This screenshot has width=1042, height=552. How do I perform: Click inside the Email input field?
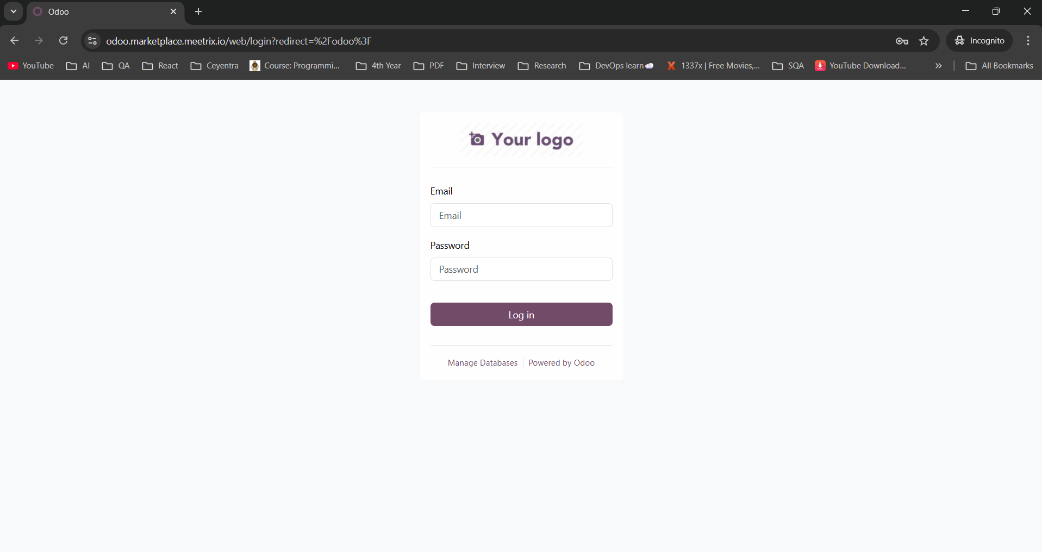coord(520,215)
